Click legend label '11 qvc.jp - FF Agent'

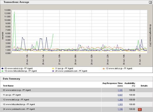point(64,68)
